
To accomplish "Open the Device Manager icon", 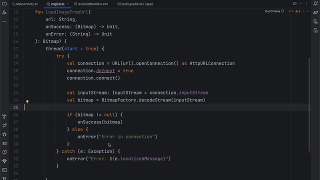I will (315, 21).
